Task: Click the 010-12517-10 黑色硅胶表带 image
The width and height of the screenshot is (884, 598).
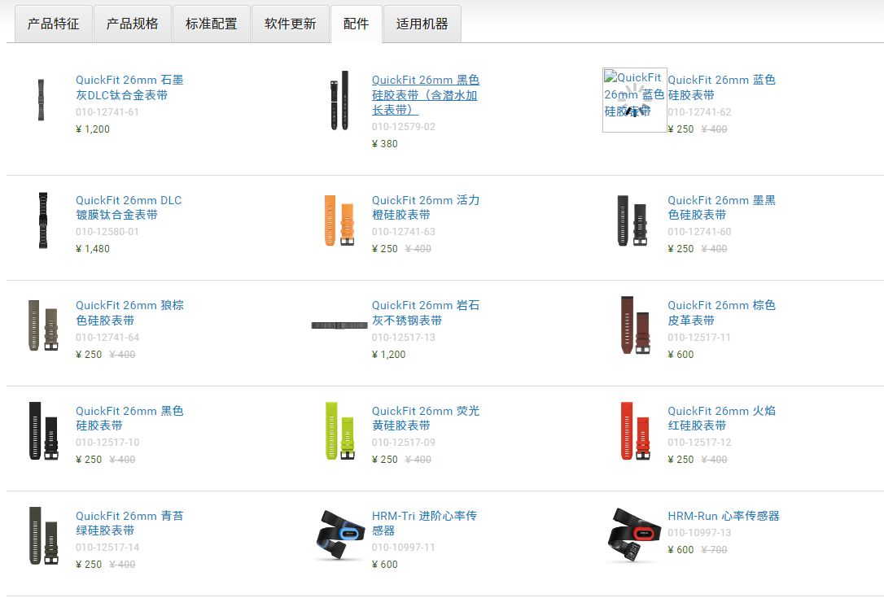Action: tap(43, 430)
